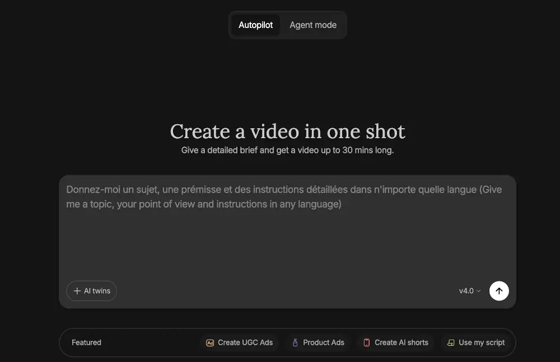
Task: Select Create AI shorts suggestion
Action: pos(395,342)
